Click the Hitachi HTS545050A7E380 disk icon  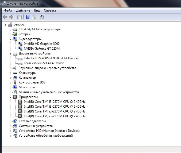pos(20,59)
